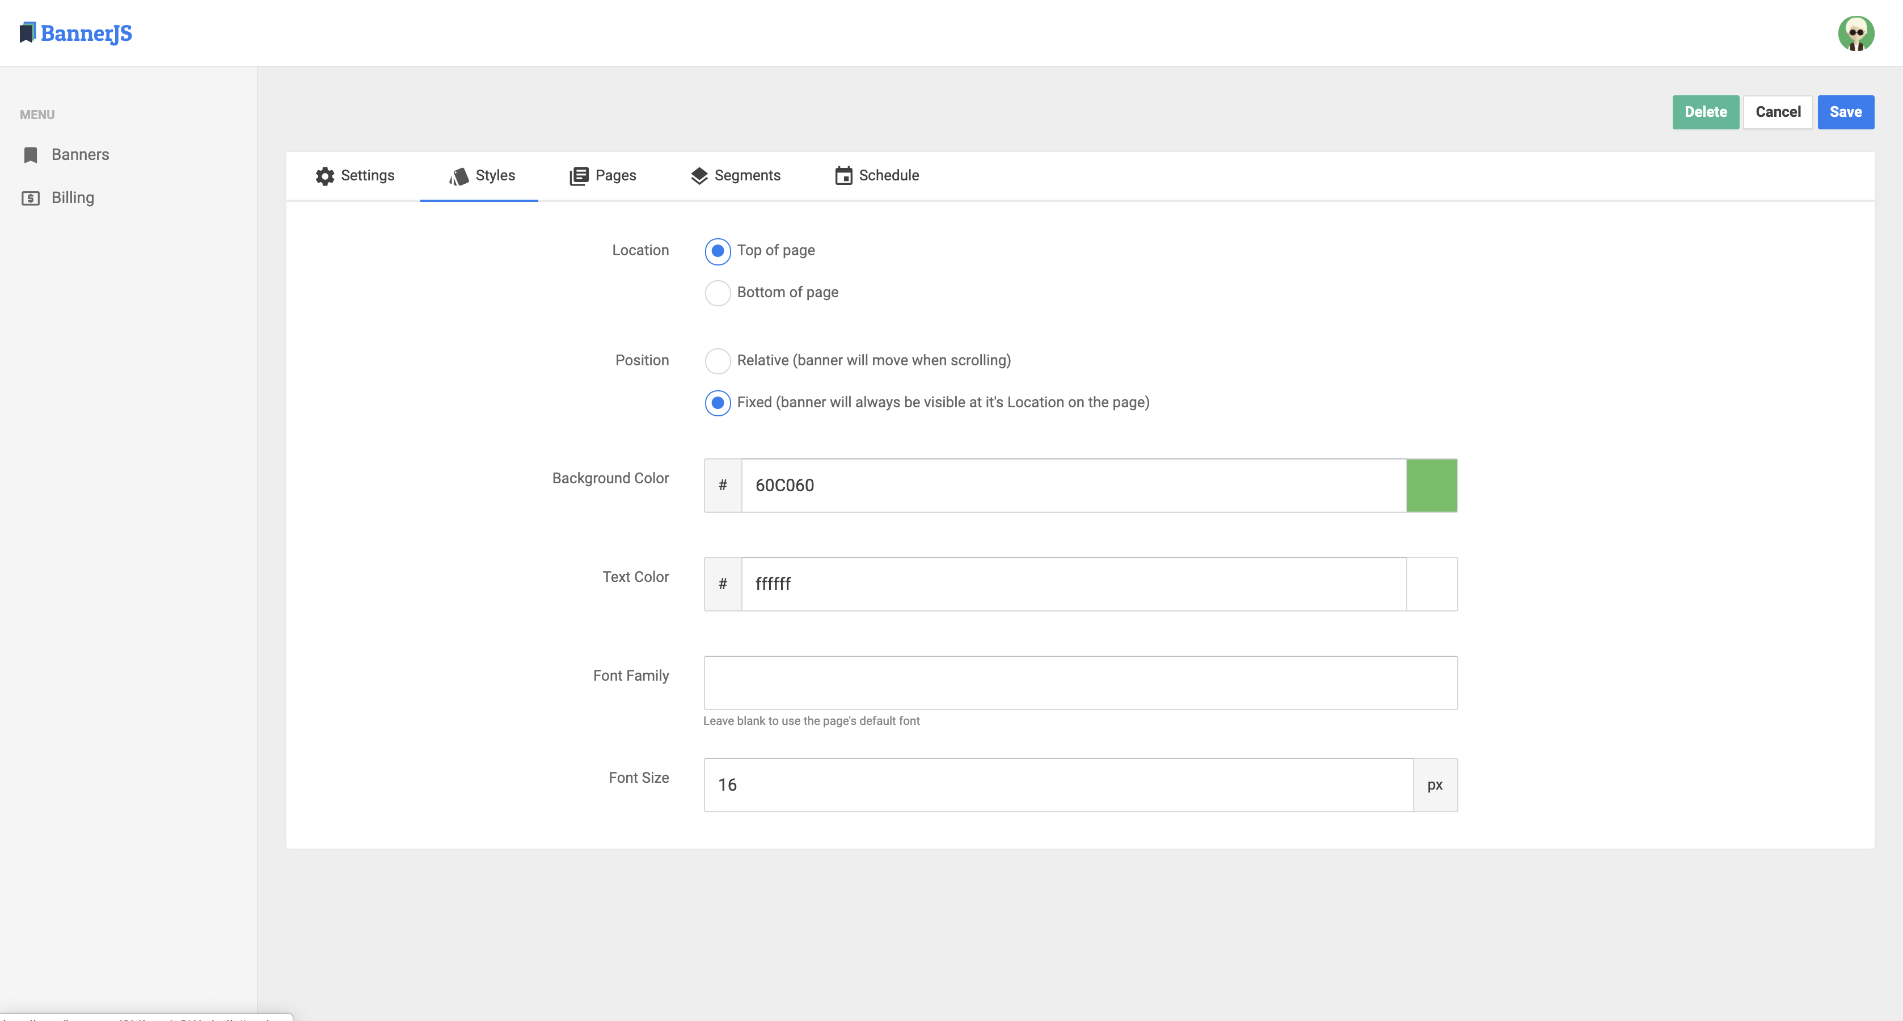This screenshot has height=1021, width=1903.
Task: Select the Top of page location option
Action: [718, 251]
